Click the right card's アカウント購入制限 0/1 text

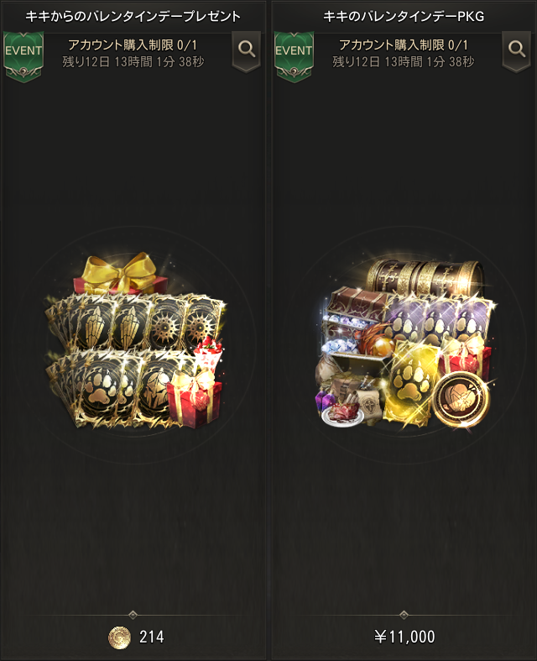point(404,45)
